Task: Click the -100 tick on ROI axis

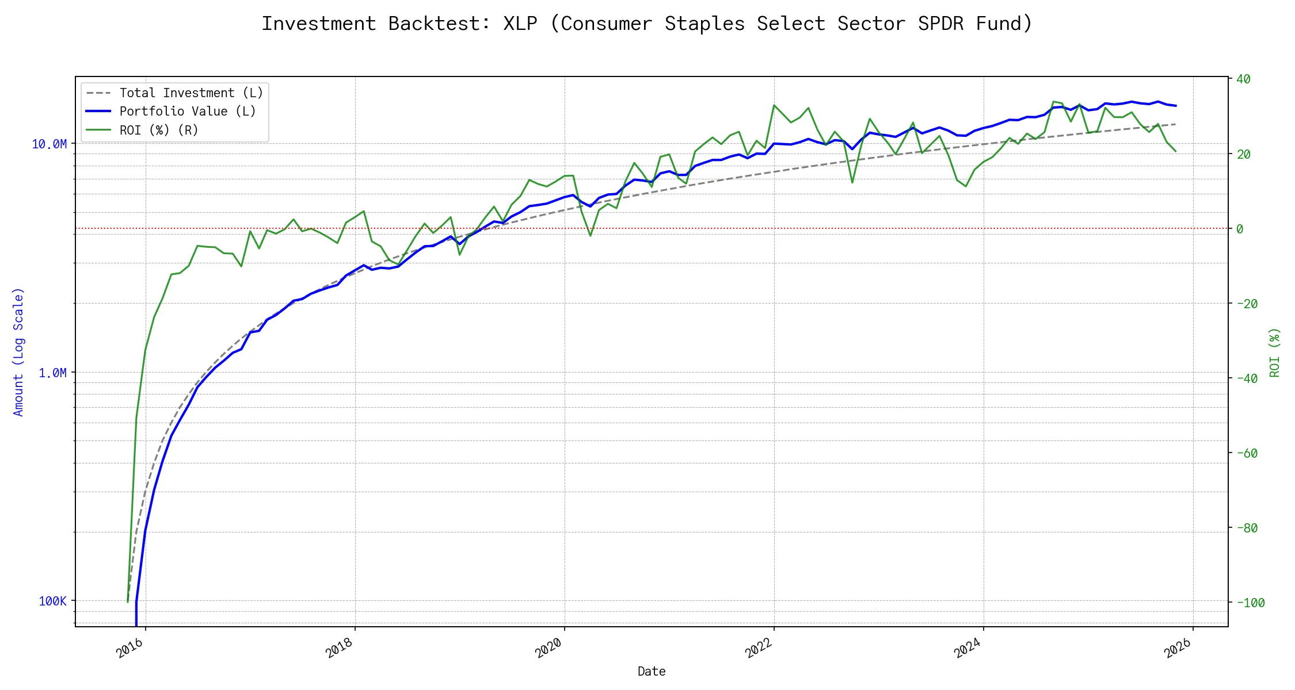Action: (x=1250, y=603)
